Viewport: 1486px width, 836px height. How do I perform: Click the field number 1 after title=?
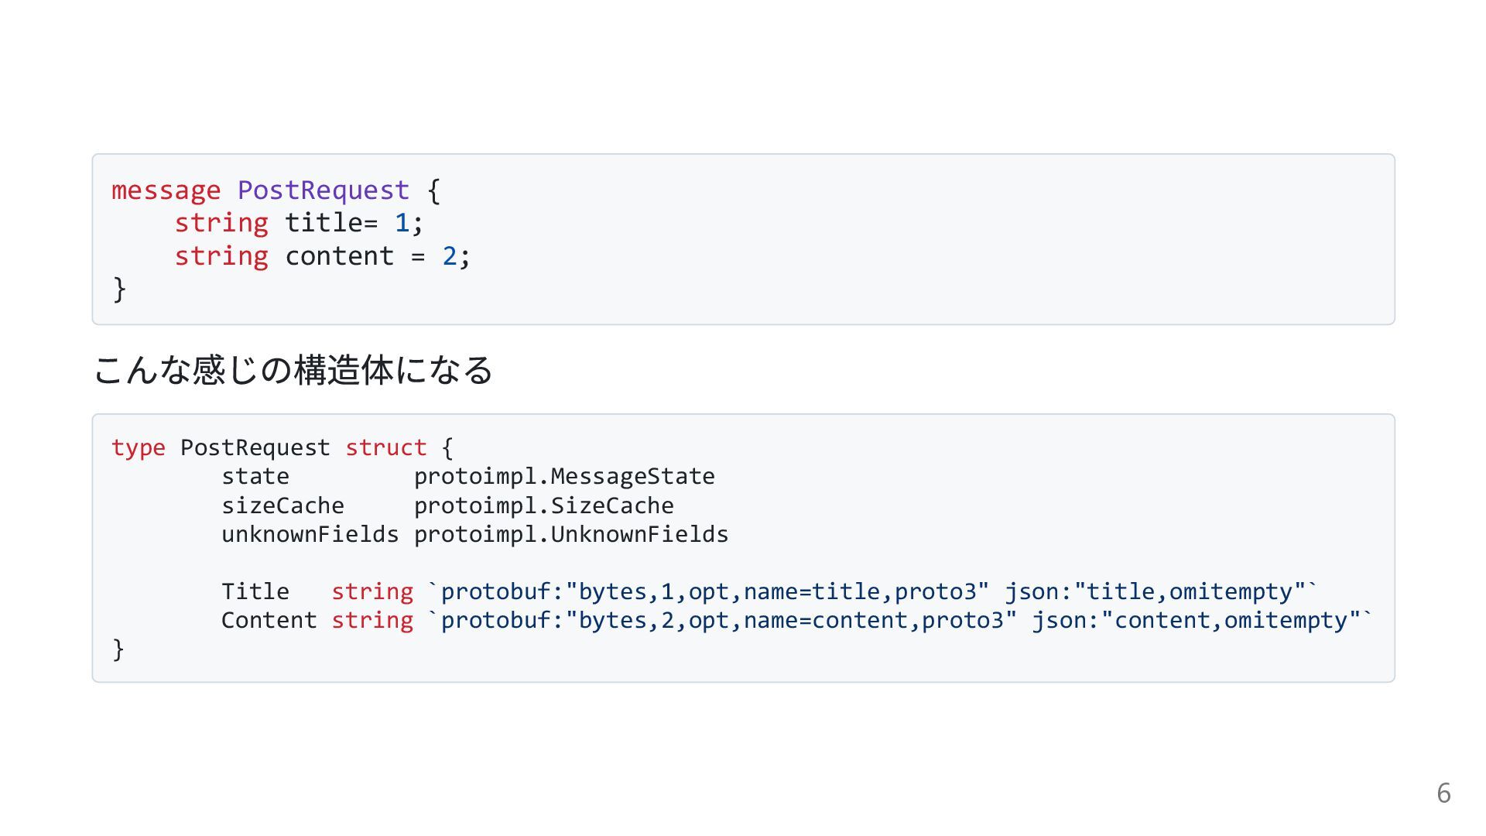pos(402,223)
